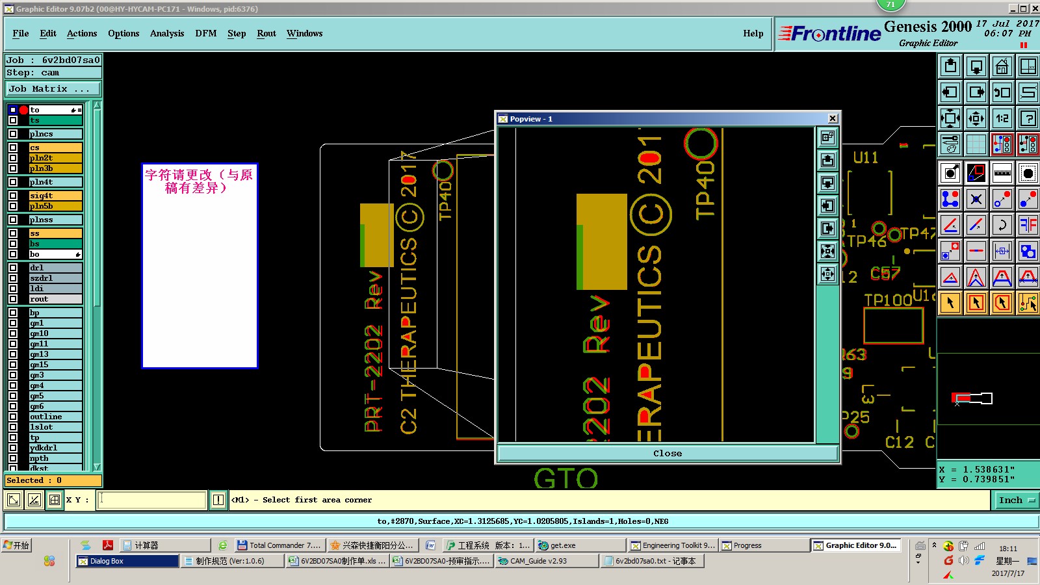Switch to CAM_Guide v2.93 taskbar button
This screenshot has height=585, width=1040.
pyautogui.click(x=547, y=561)
